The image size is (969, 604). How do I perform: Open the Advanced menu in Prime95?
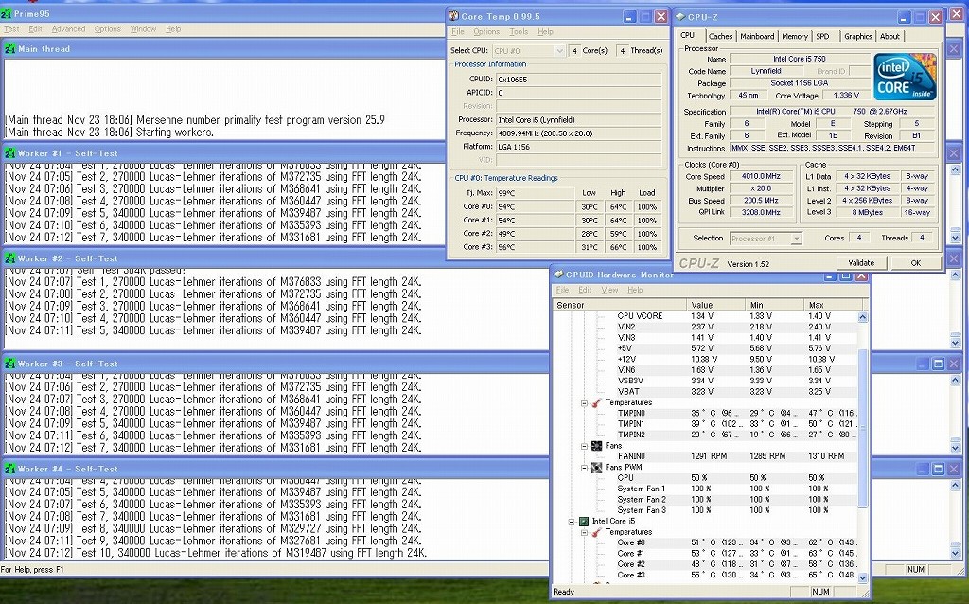point(68,29)
